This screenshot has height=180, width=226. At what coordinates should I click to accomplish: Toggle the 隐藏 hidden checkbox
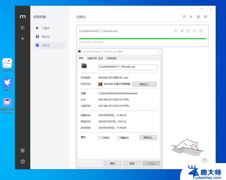119,138
